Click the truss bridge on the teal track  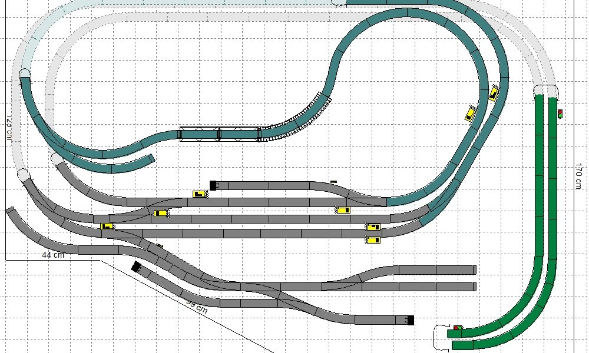[220, 134]
